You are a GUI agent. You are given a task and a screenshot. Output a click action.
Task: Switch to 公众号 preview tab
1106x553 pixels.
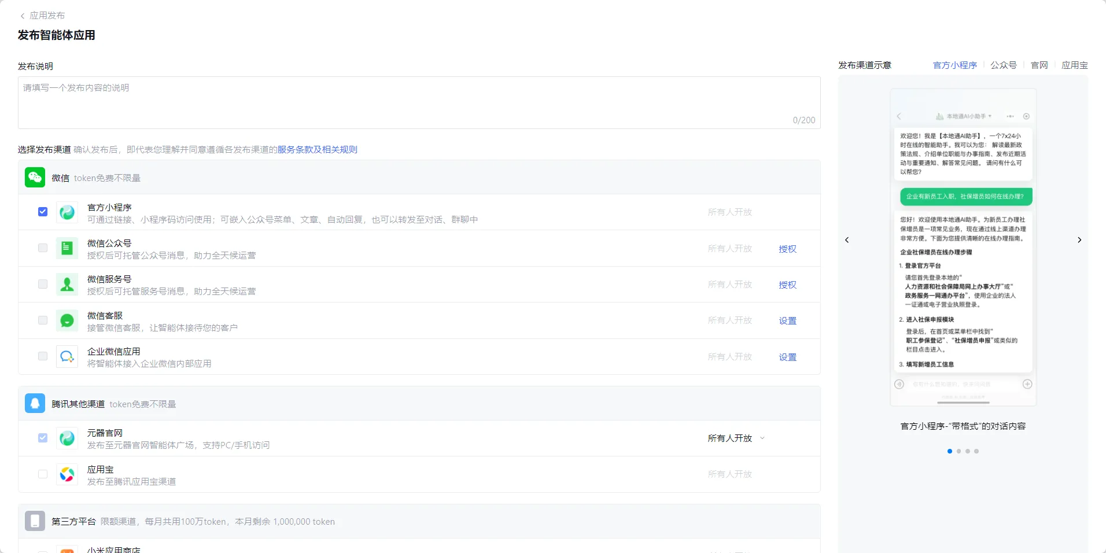click(x=1003, y=65)
